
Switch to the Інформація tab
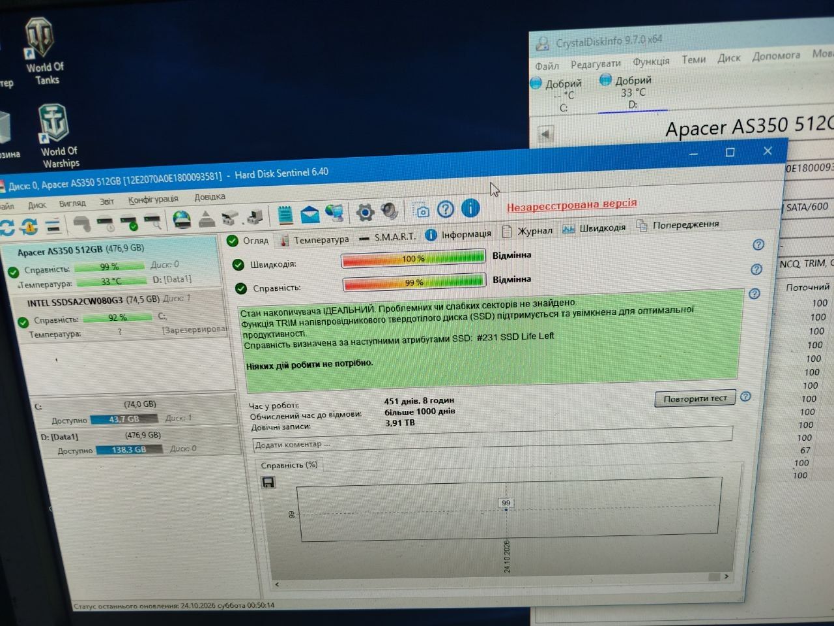[x=458, y=234]
